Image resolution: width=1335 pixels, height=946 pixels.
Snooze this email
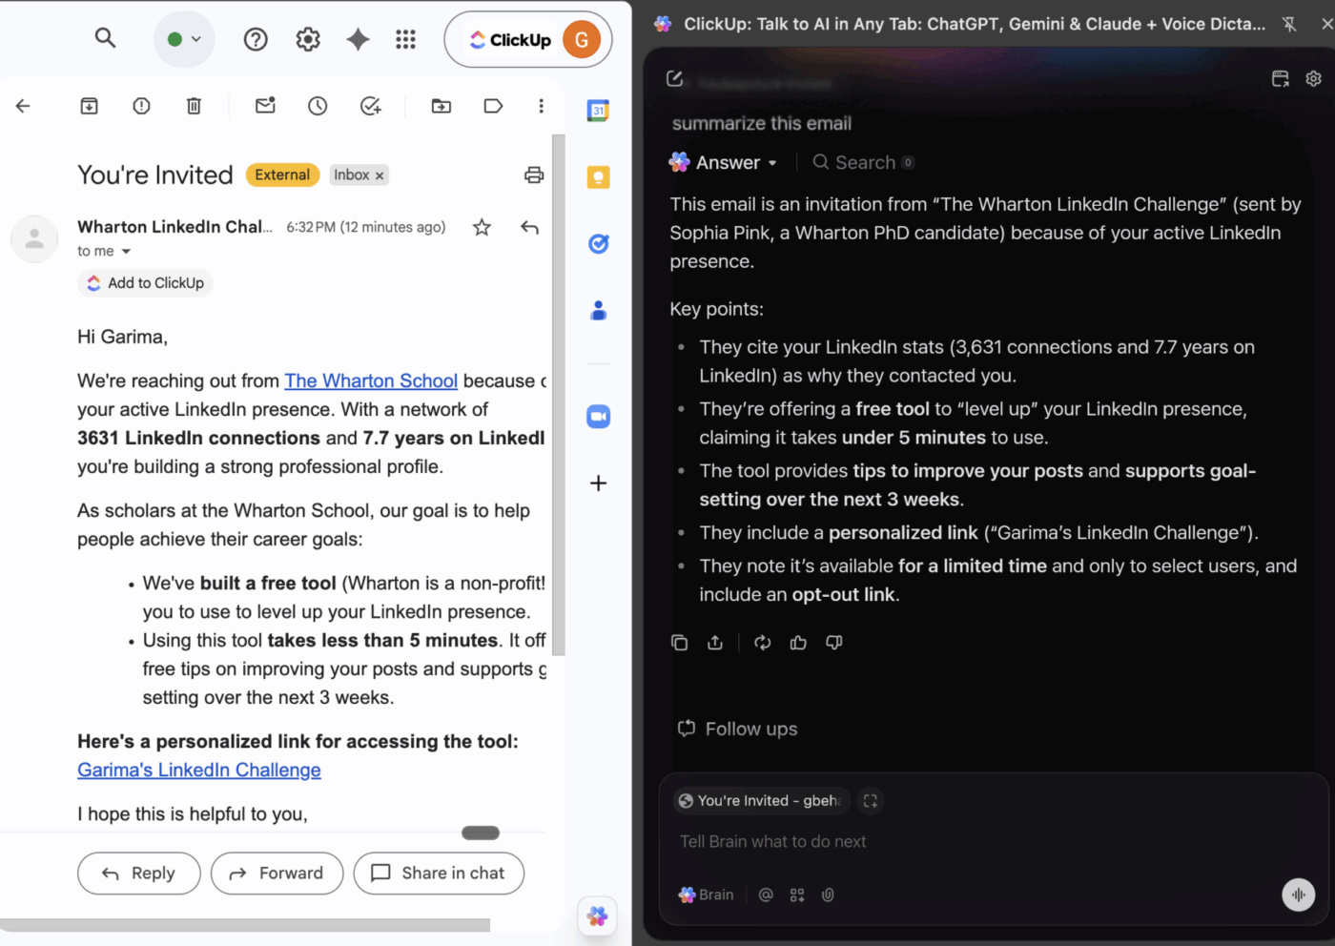tap(316, 106)
